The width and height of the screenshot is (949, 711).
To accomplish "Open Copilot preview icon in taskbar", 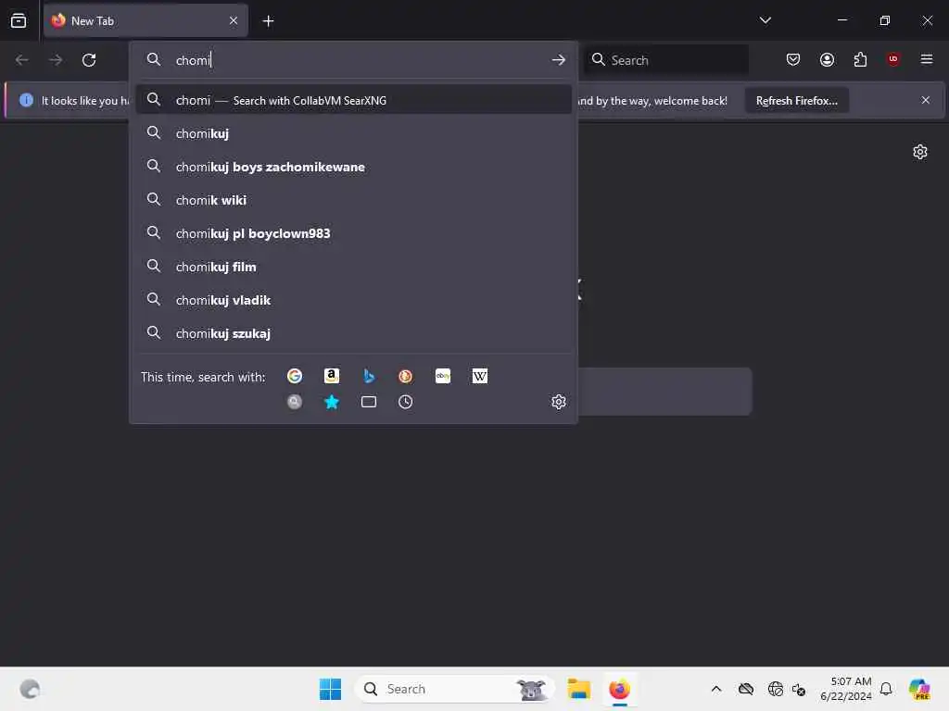I will 919,689.
